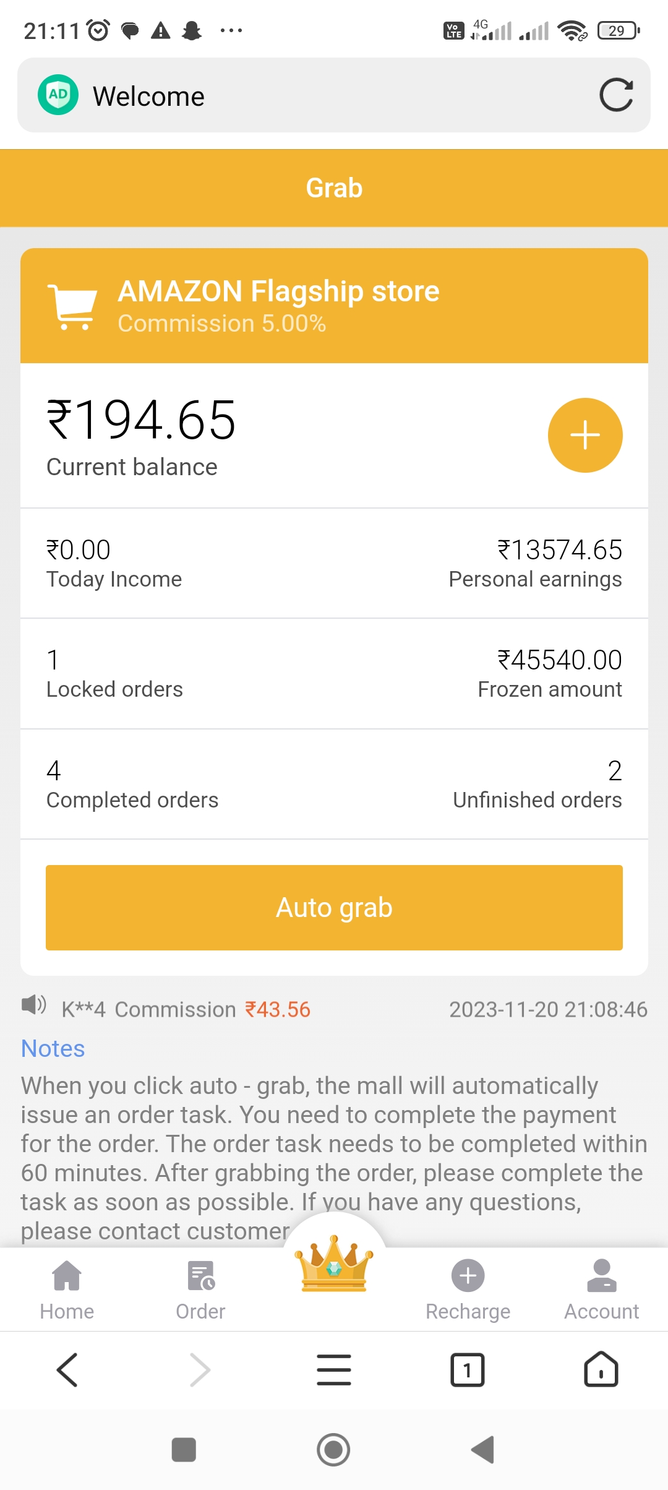This screenshot has width=668, height=1490.
Task: Tap the Android recent apps square
Action: (184, 1450)
